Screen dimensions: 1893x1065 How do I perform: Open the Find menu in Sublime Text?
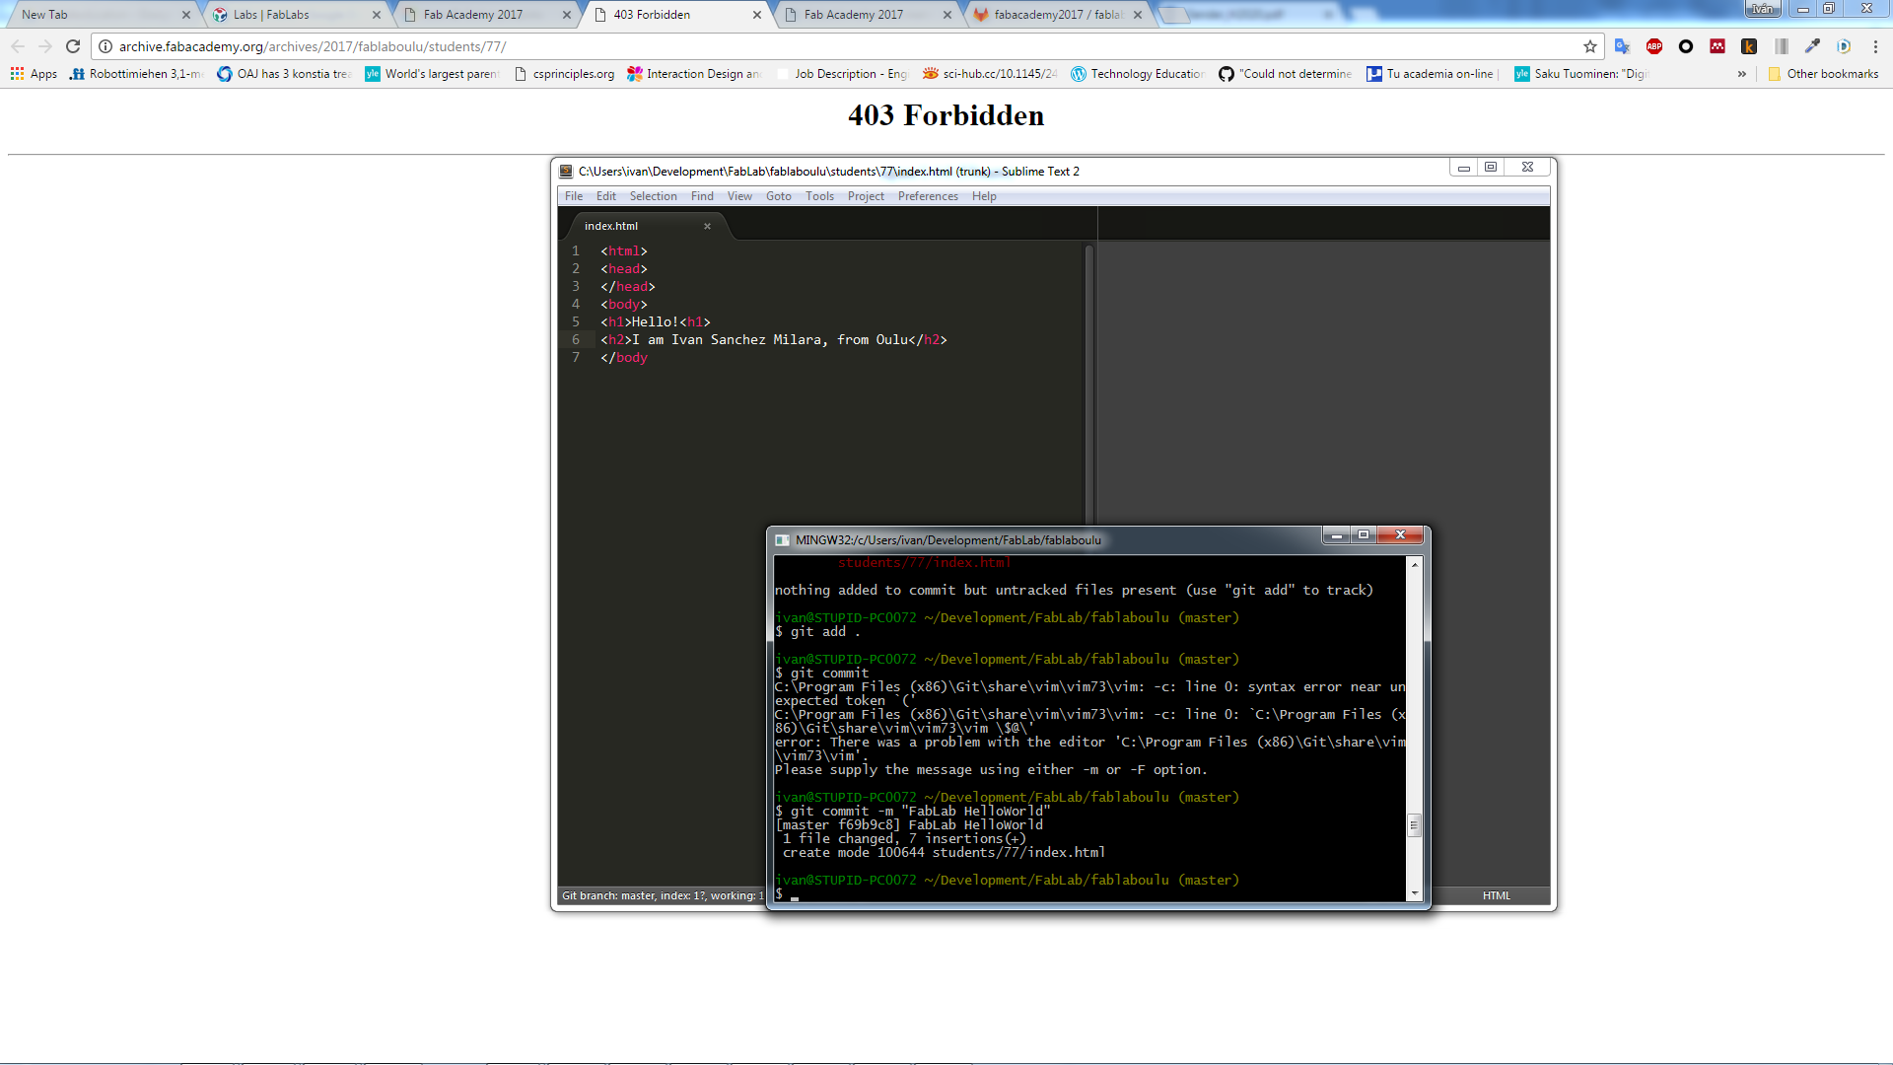[x=702, y=196]
